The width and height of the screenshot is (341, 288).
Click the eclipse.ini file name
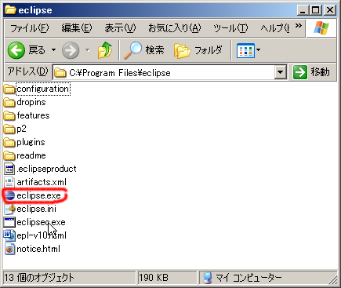tap(36, 209)
